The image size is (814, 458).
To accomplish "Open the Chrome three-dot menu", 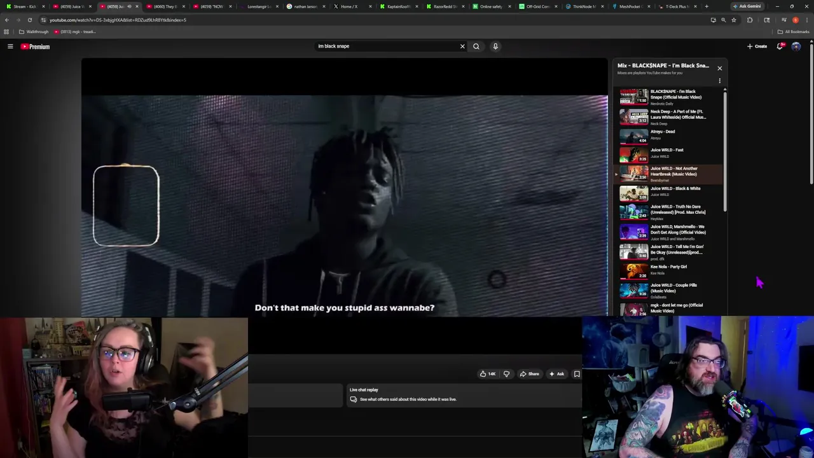I will click(x=806, y=20).
